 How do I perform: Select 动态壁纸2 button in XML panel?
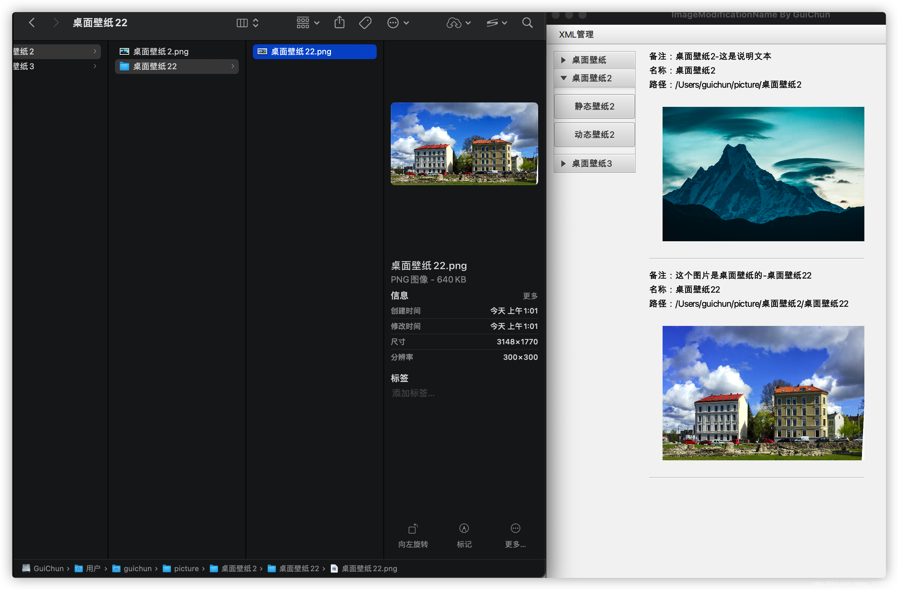(x=594, y=134)
